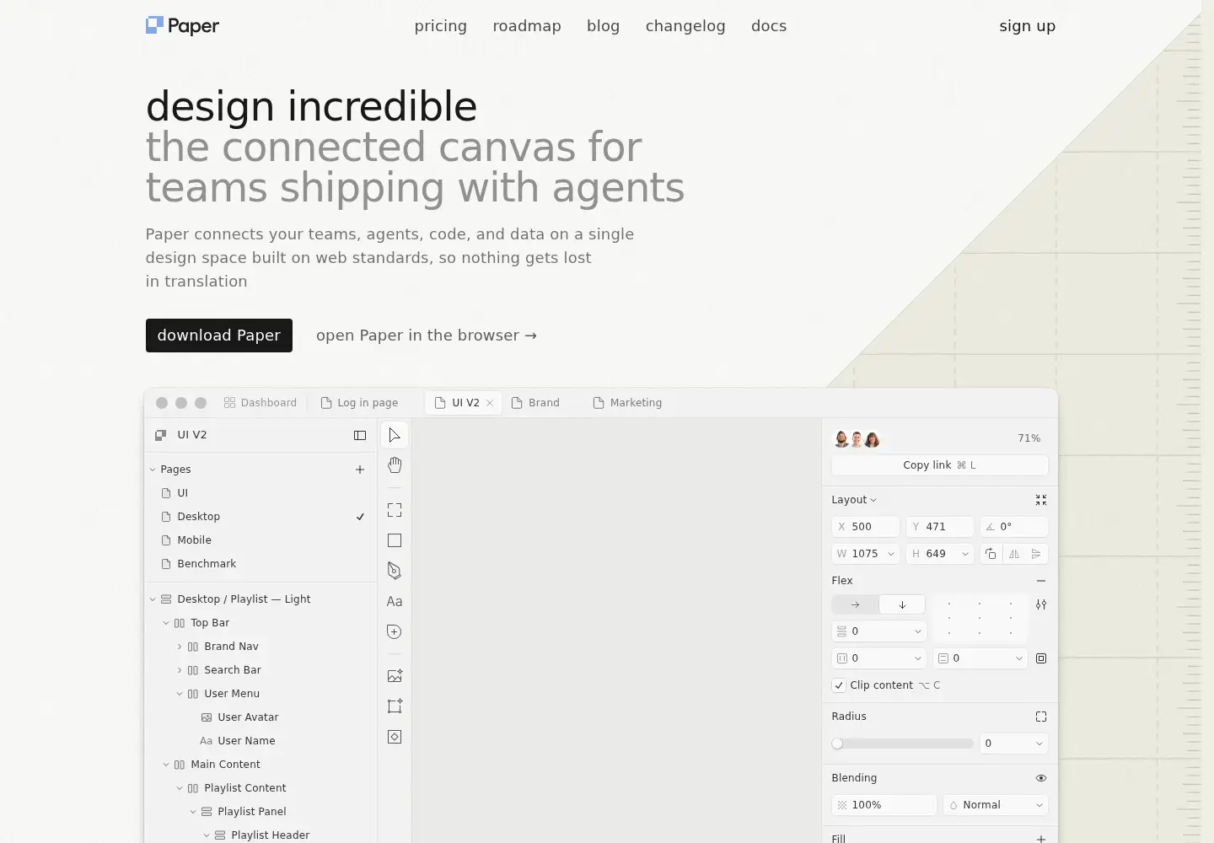Click the Paper file logo beside UI V2
Image resolution: width=1214 pixels, height=843 pixels.
point(160,435)
